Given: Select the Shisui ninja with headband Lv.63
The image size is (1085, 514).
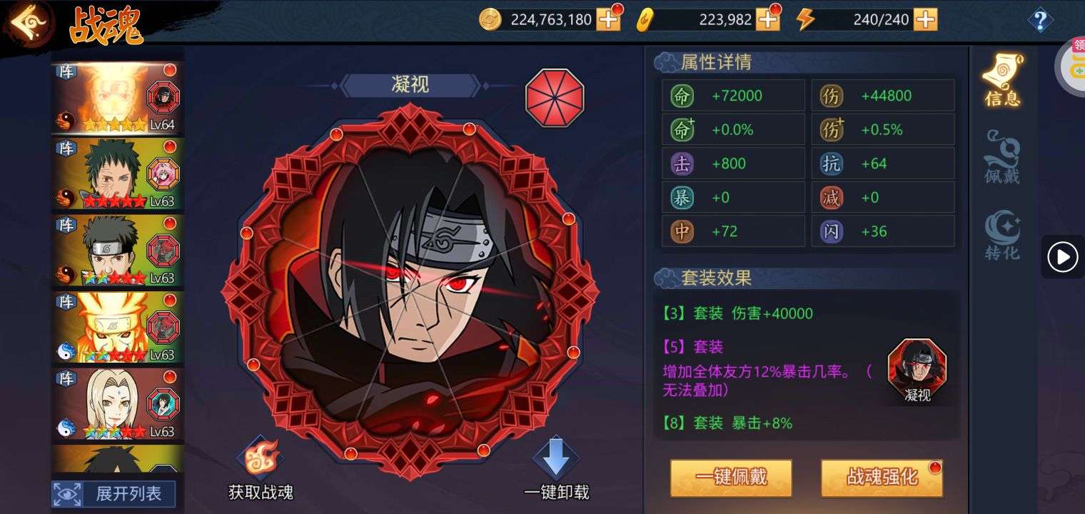Looking at the screenshot, I should click(118, 251).
